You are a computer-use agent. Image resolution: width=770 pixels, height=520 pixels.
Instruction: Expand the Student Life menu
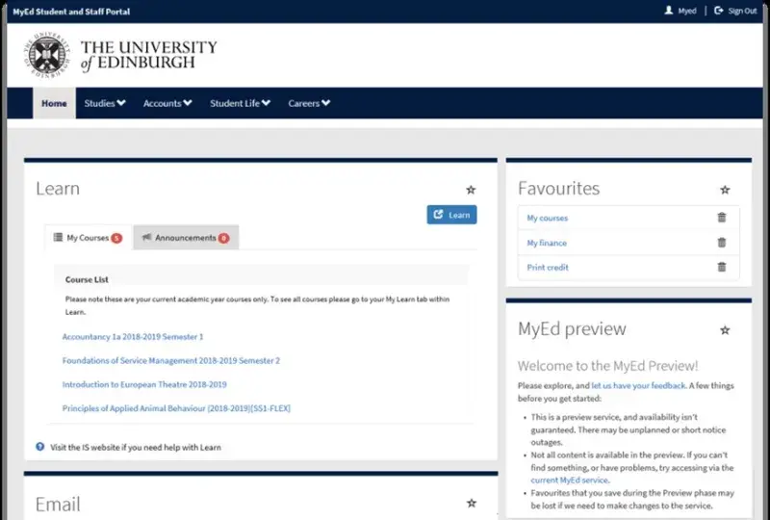point(240,103)
